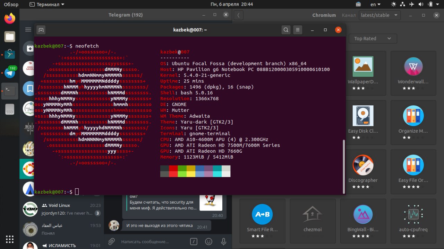Click bot command slash icon in Telegram
This screenshot has height=249, width=444.
[194, 241]
